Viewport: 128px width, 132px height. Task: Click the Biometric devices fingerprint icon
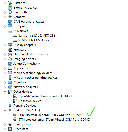pos(10,8)
